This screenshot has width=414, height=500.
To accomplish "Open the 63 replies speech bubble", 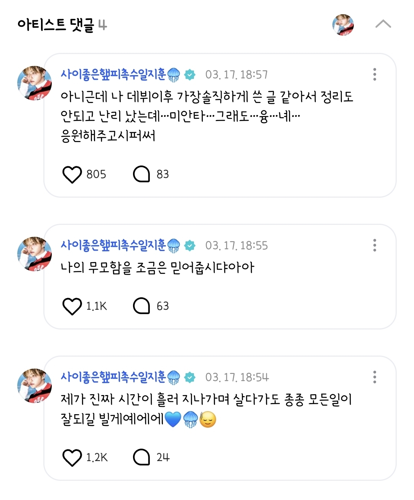I will click(141, 306).
